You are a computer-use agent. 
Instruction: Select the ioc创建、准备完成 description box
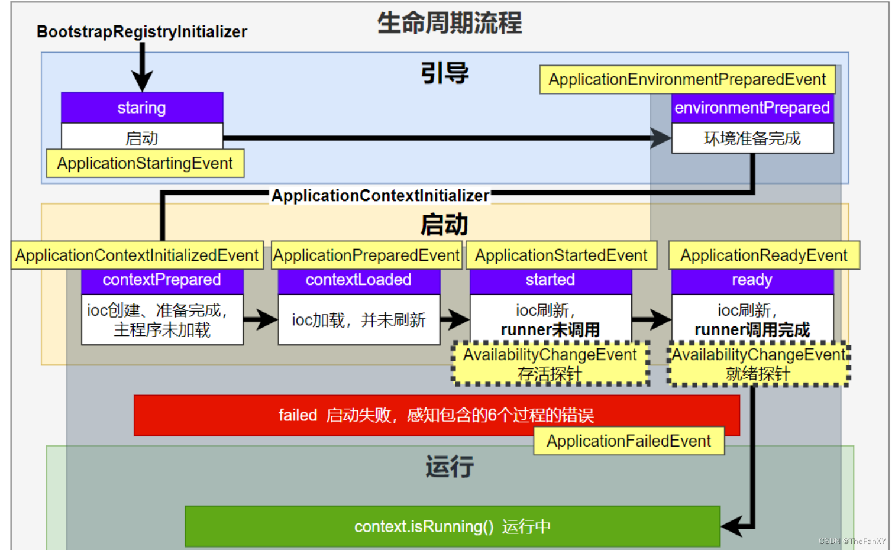(162, 319)
